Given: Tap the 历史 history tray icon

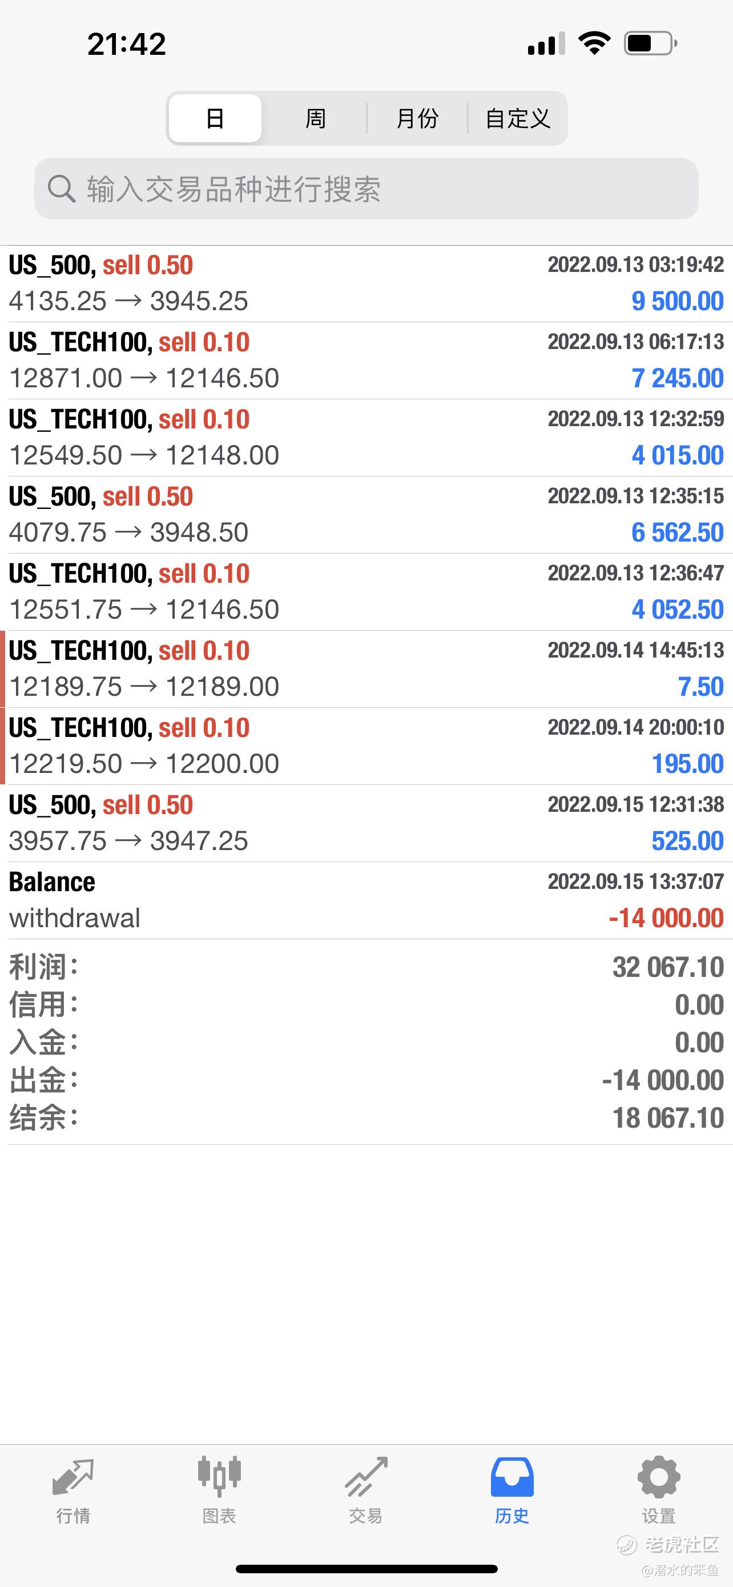Looking at the screenshot, I should pos(512,1477).
